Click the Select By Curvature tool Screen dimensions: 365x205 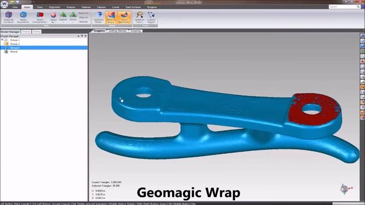pos(9,17)
